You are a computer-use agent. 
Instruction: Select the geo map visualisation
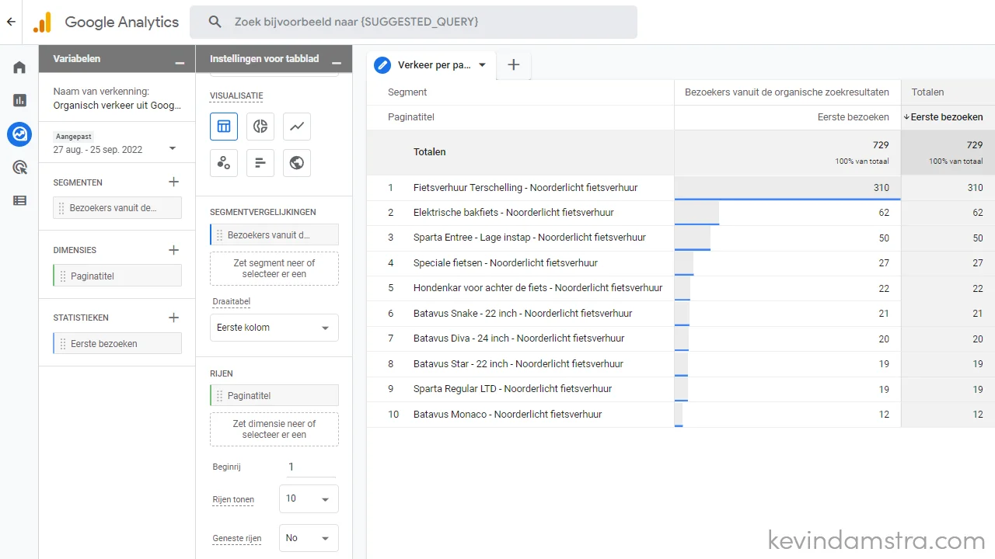pos(297,163)
